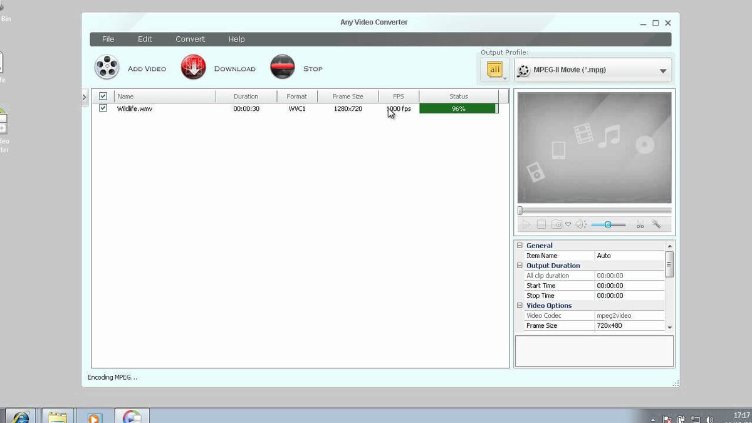Image resolution: width=752 pixels, height=423 pixels.
Task: Click the video preview area
Action: 594,147
